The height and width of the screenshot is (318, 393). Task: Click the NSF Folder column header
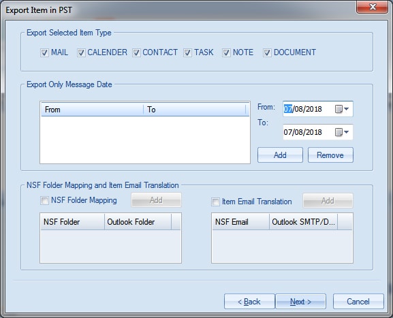[x=72, y=222]
